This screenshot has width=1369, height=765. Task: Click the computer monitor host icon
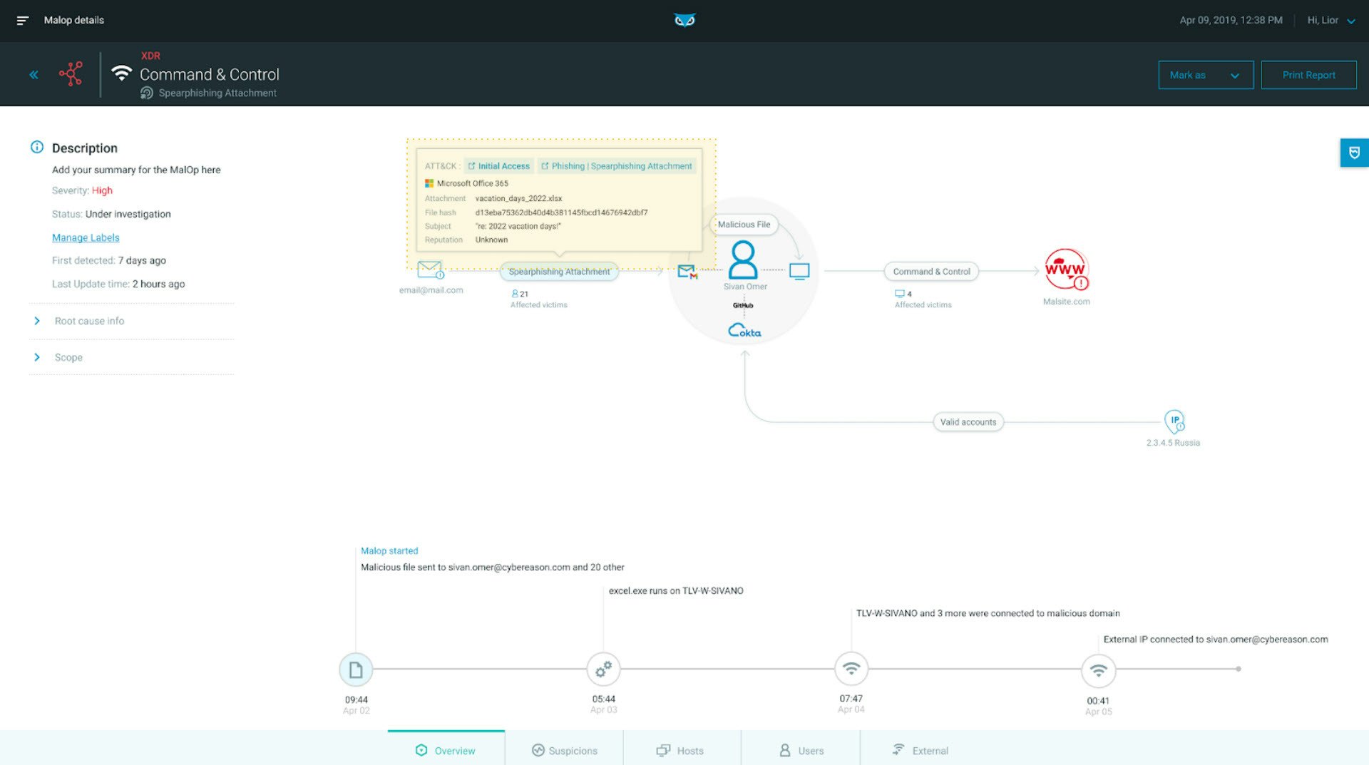[x=799, y=272]
